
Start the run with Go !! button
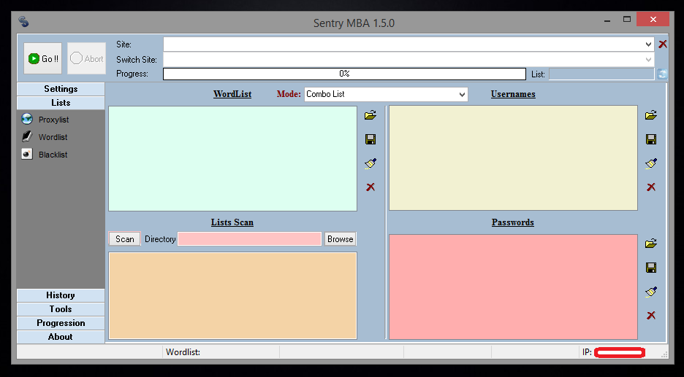point(42,58)
